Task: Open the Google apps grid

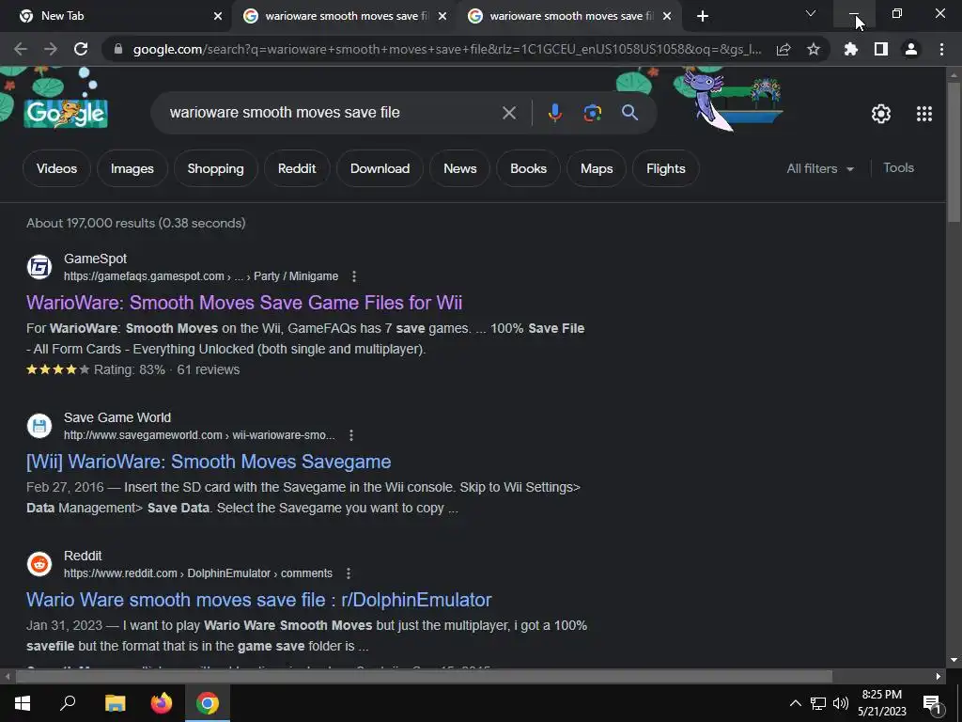Action: tap(924, 114)
